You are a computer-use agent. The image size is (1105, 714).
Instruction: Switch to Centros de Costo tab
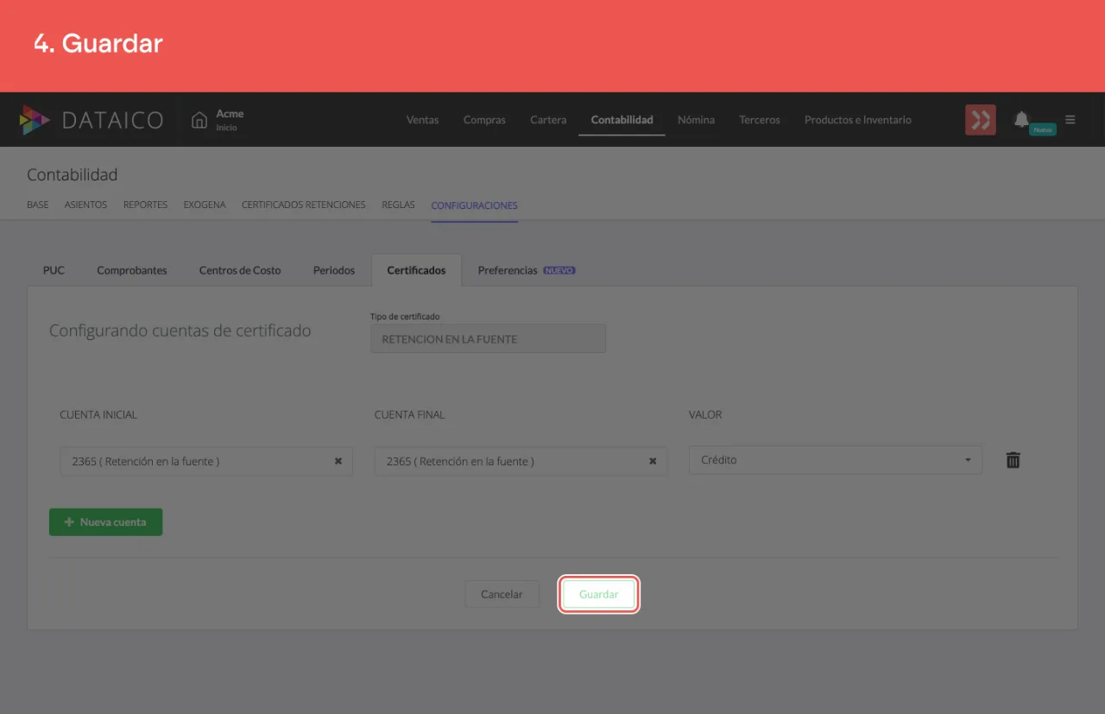click(240, 270)
